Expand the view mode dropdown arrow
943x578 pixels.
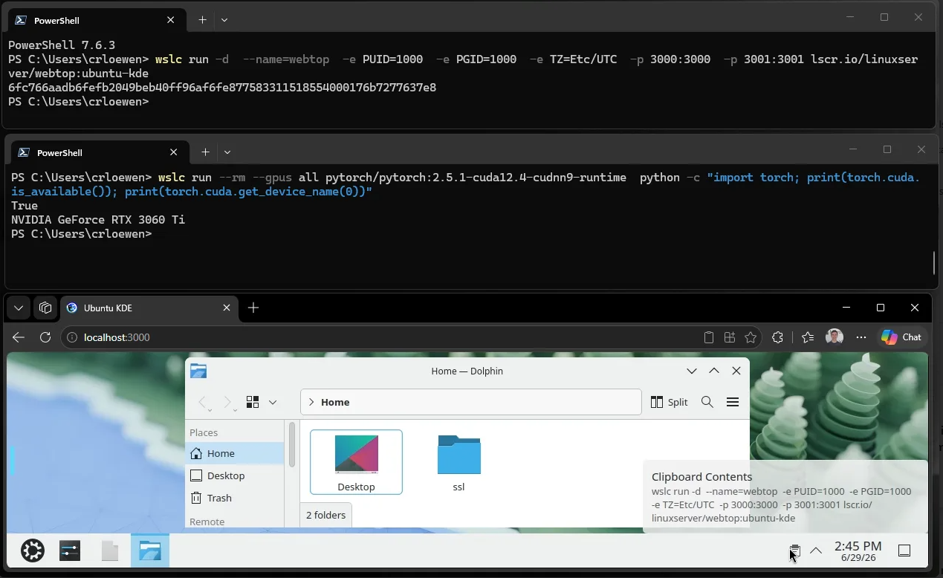(x=273, y=402)
